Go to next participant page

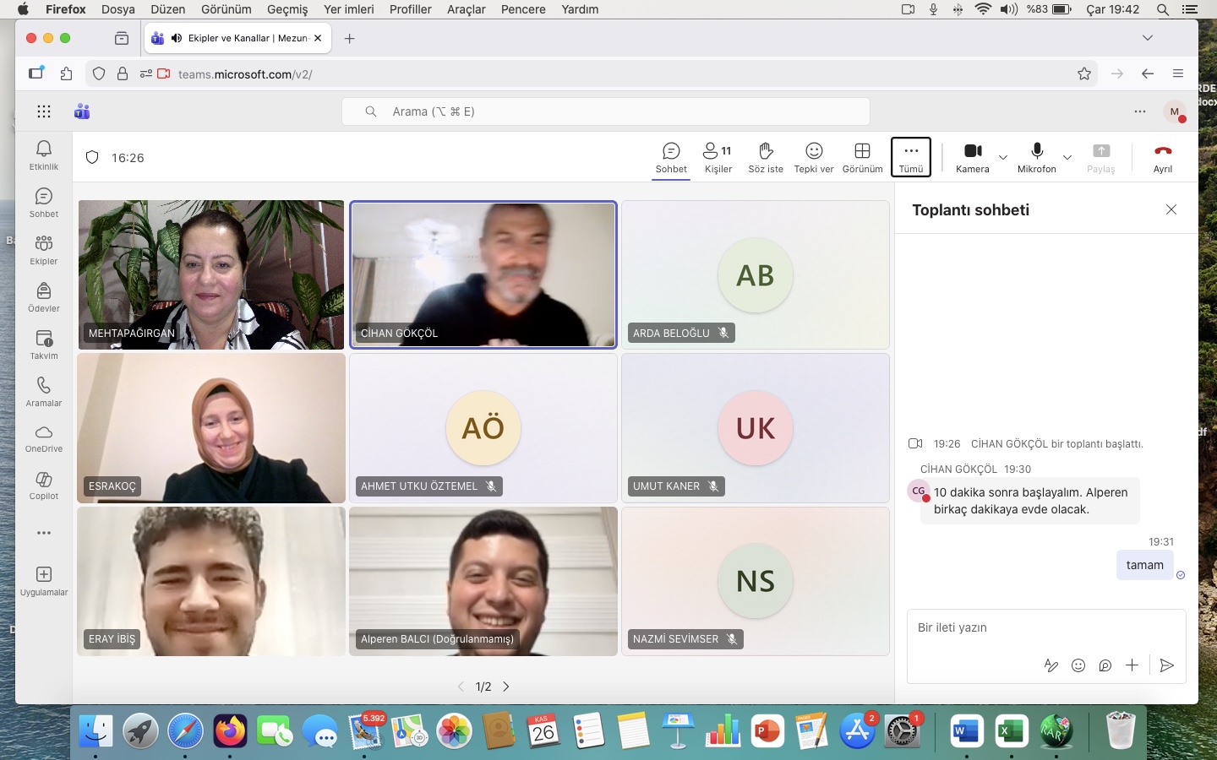coord(506,687)
